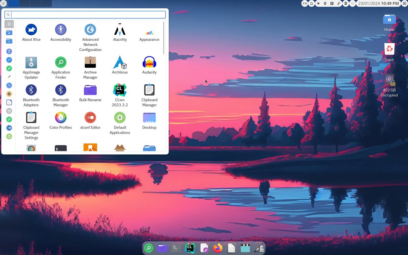This screenshot has width=408, height=255.
Task: Launch Firefox from the dock
Action: (x=218, y=248)
